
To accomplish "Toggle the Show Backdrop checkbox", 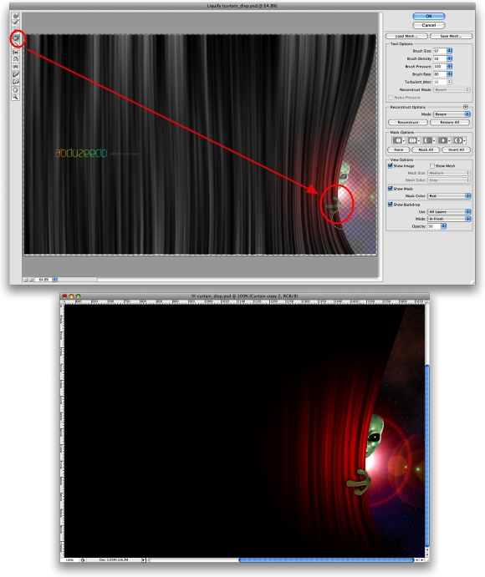I will pos(391,205).
